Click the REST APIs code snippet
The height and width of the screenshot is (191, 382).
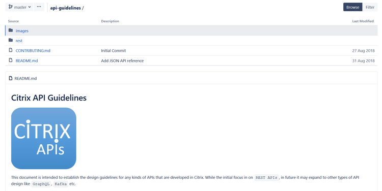[266, 178]
